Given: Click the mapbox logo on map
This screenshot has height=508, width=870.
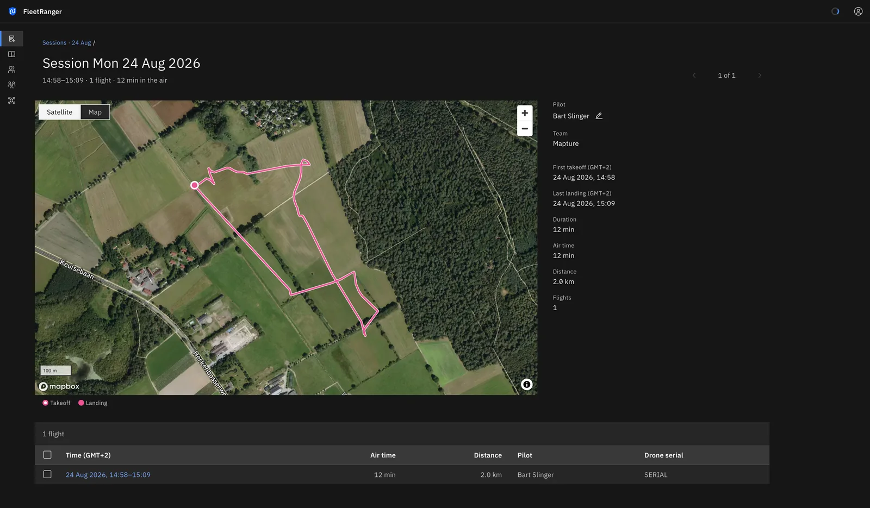Looking at the screenshot, I should [x=59, y=386].
